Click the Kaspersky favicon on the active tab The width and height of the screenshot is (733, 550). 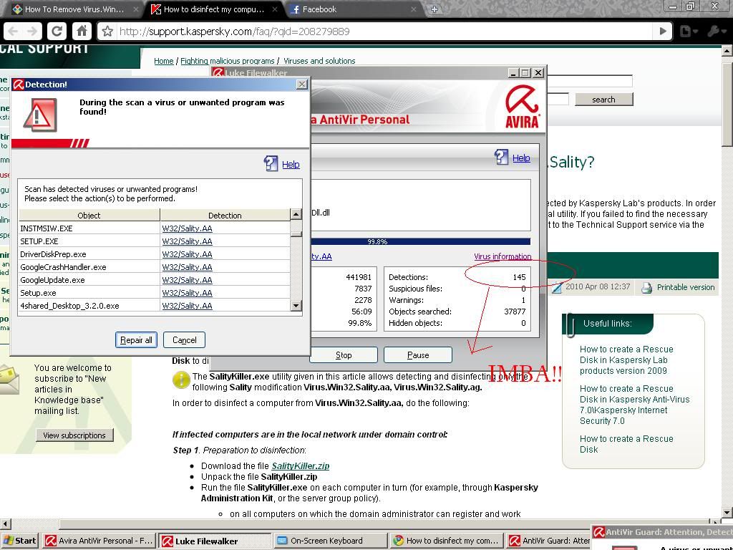pos(156,9)
